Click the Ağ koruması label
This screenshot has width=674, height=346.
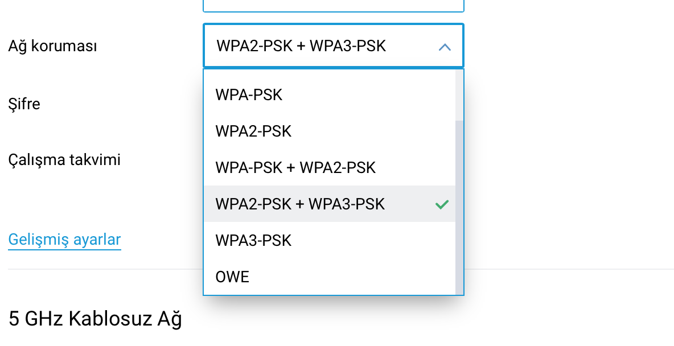(52, 46)
